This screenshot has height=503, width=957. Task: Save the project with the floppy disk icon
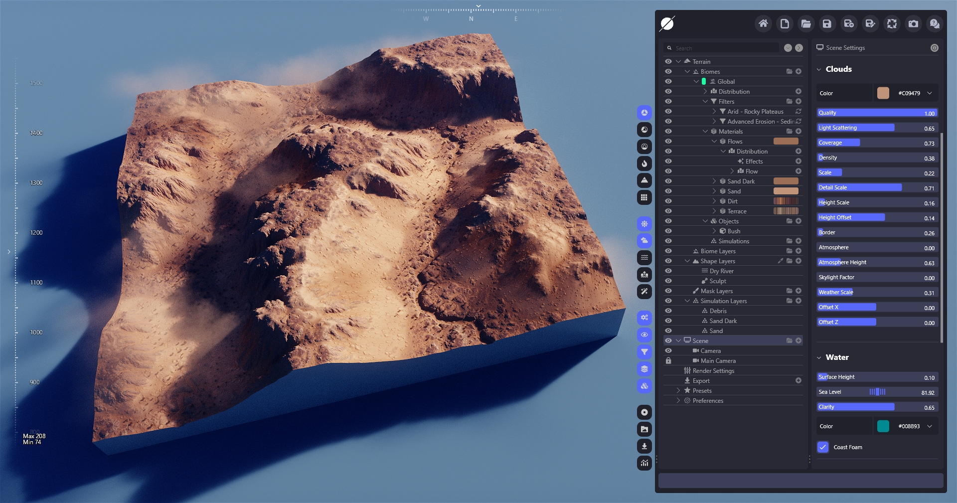[827, 23]
